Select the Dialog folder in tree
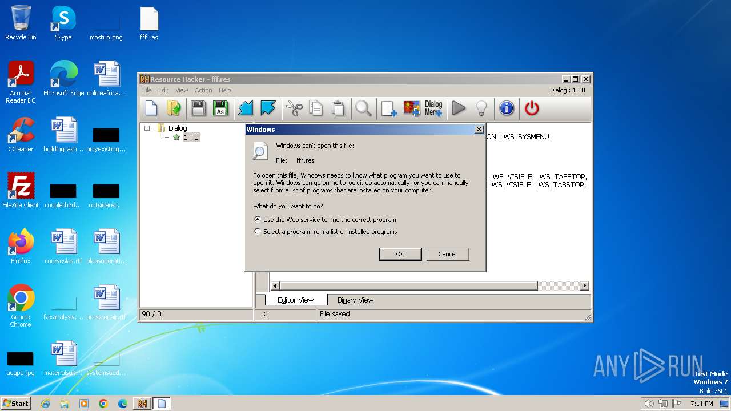731x411 pixels. pyautogui.click(x=178, y=128)
